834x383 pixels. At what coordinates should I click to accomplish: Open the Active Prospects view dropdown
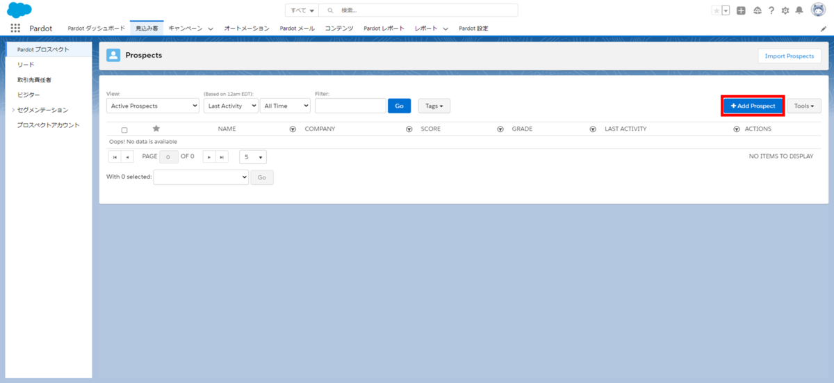[x=153, y=106]
